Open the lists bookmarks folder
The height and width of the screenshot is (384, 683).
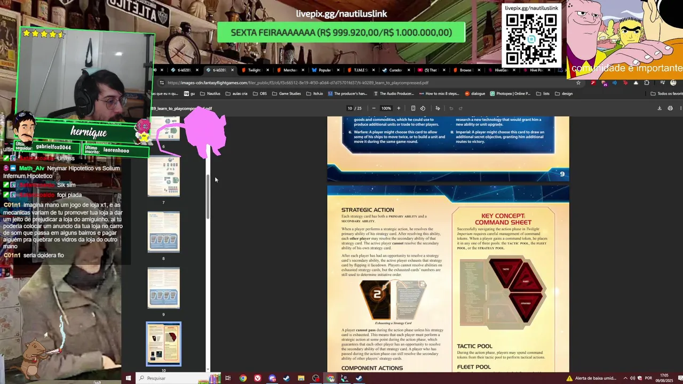coord(543,93)
